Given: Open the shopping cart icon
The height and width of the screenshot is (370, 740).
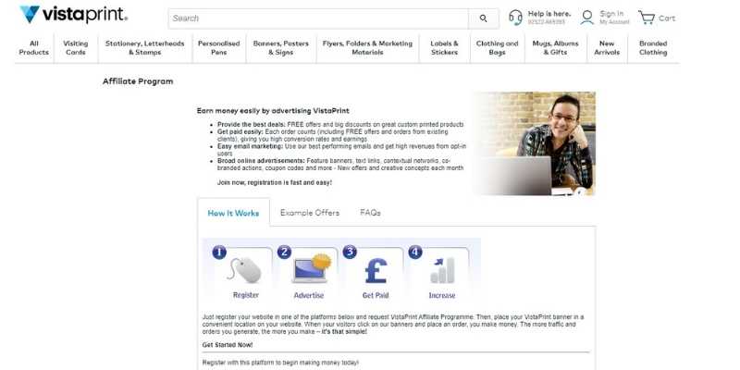Looking at the screenshot, I should coord(646,18).
